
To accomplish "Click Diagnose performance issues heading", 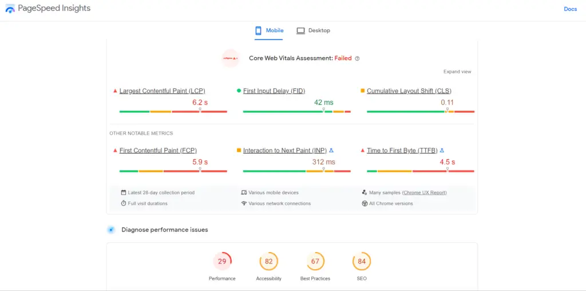I will tap(165, 230).
